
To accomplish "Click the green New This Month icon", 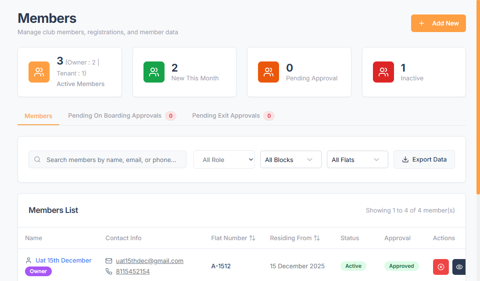I will (154, 72).
